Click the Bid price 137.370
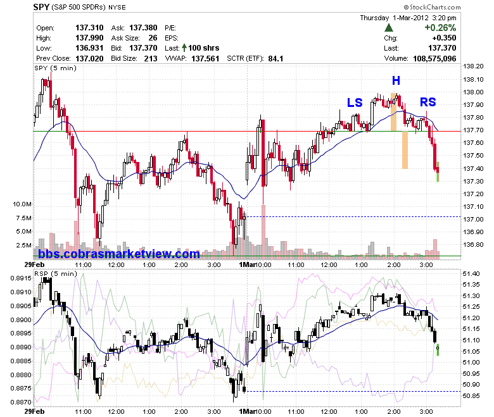This screenshot has width=494, height=417. 143,48
